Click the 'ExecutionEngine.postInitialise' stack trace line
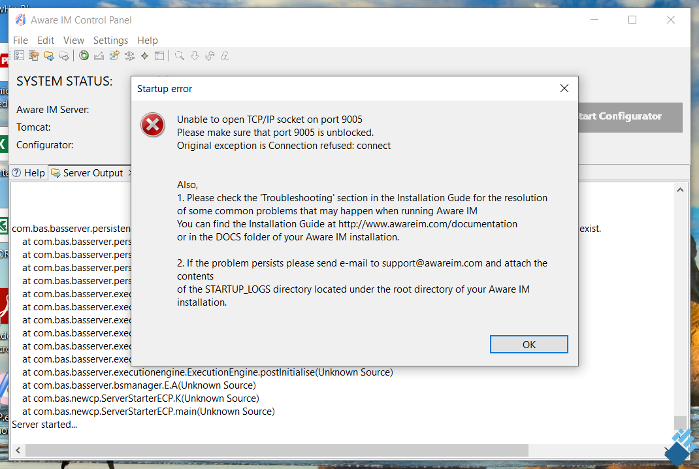This screenshot has height=469, width=699. coord(208,372)
